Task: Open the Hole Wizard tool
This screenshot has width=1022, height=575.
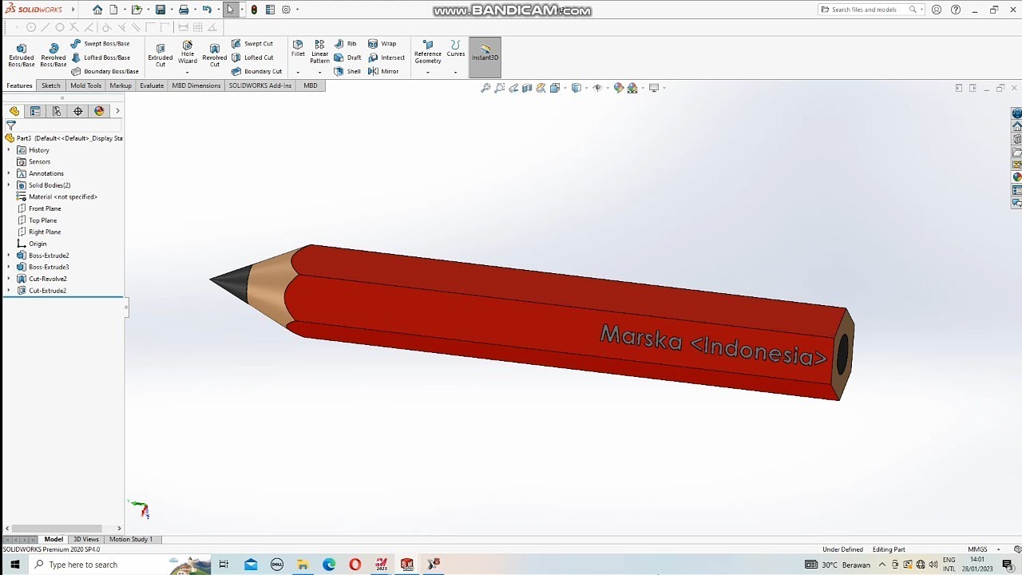Action: (x=188, y=53)
